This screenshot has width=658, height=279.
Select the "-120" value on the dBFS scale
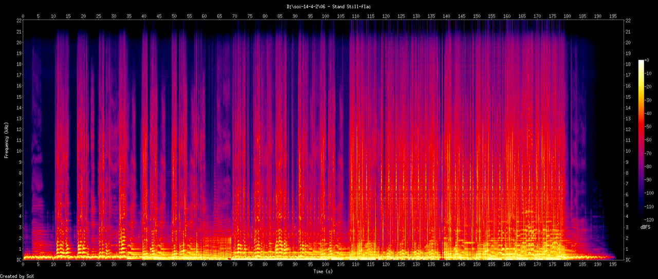coord(650,219)
